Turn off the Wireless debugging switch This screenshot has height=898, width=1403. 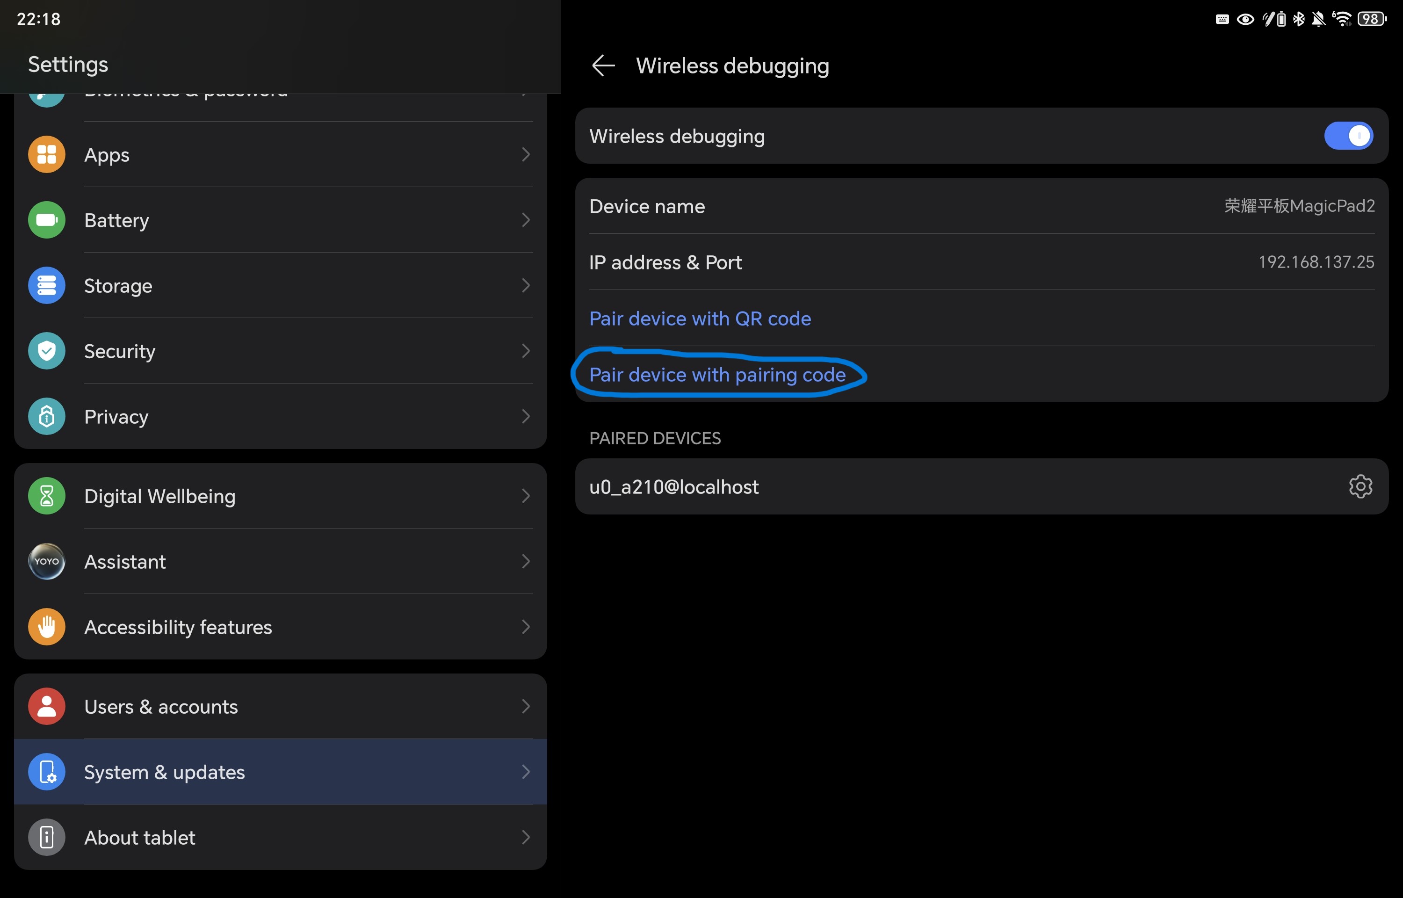click(1348, 136)
